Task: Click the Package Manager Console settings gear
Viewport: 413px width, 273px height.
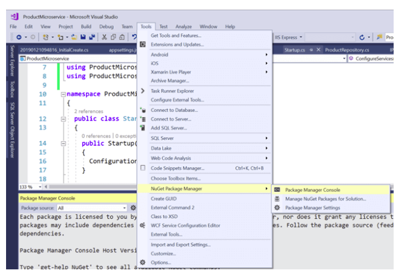Action: (133, 208)
